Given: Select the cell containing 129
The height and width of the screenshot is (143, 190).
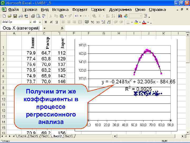Looking at the screenshot, I should 59,59.
